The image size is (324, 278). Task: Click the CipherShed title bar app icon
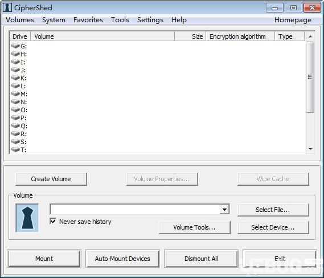point(7,7)
